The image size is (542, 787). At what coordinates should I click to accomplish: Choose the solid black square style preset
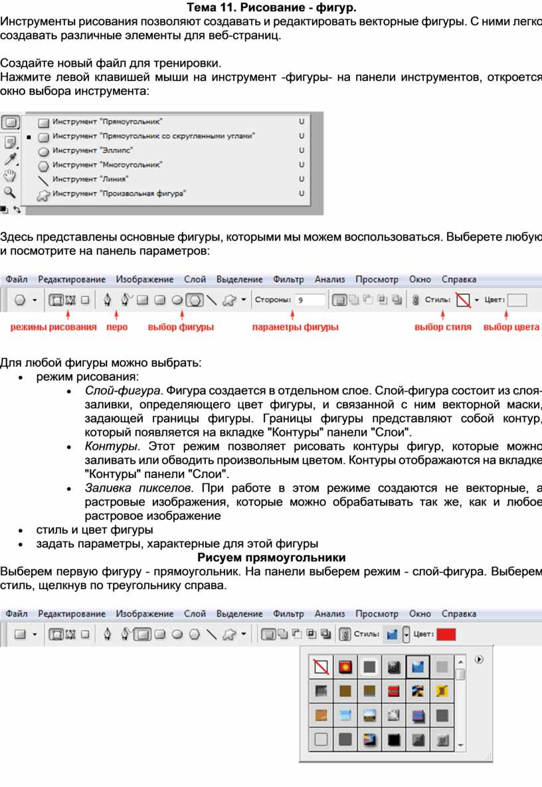click(x=393, y=739)
